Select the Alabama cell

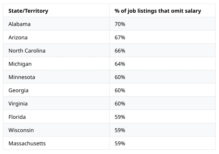[19, 24]
